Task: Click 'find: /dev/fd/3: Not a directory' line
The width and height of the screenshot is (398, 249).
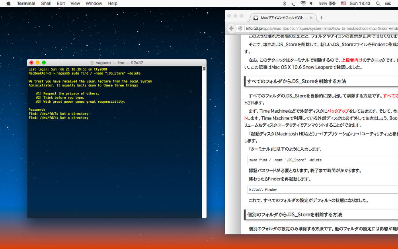Action: (x=59, y=114)
